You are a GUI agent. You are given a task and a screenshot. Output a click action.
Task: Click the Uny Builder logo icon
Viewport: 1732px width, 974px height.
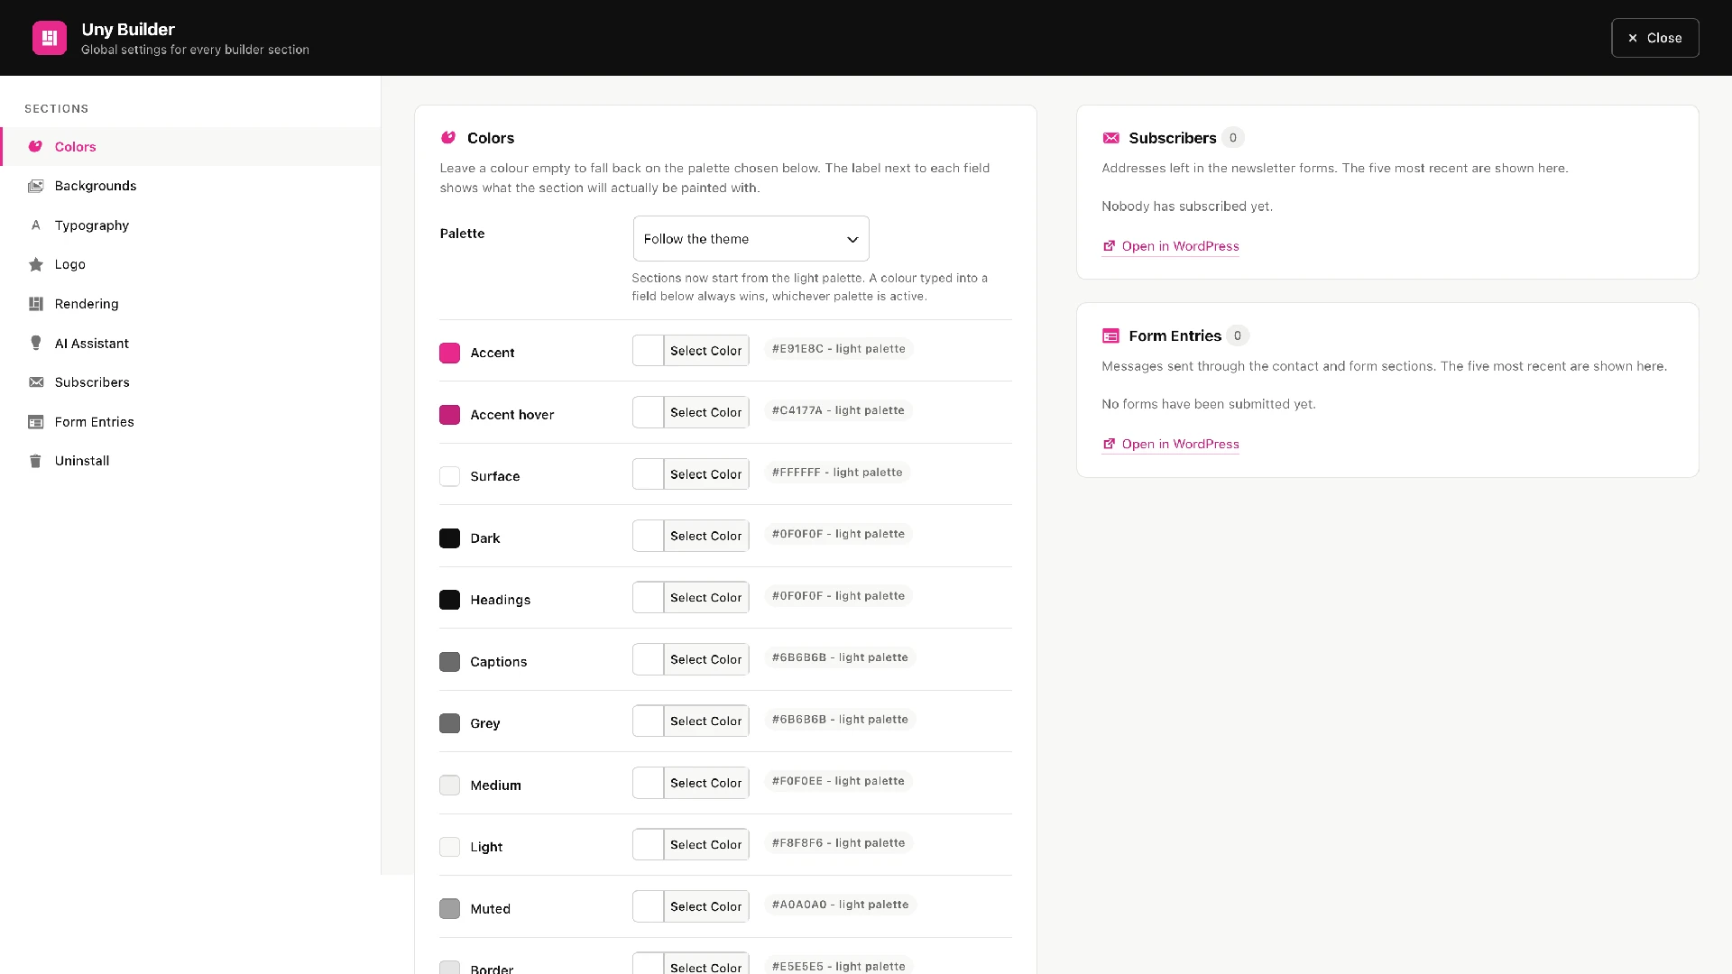(50, 38)
